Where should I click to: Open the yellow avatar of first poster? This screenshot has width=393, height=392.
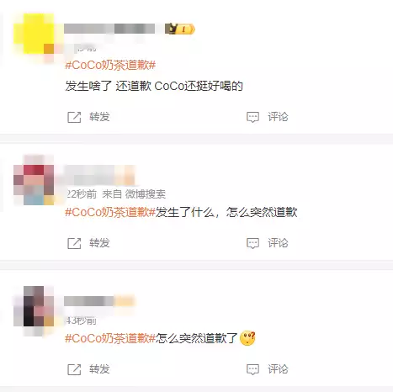point(34,34)
